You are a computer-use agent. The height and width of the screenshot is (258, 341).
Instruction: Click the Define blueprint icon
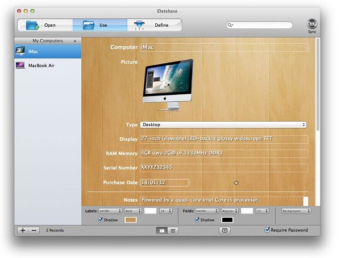pyautogui.click(x=139, y=25)
